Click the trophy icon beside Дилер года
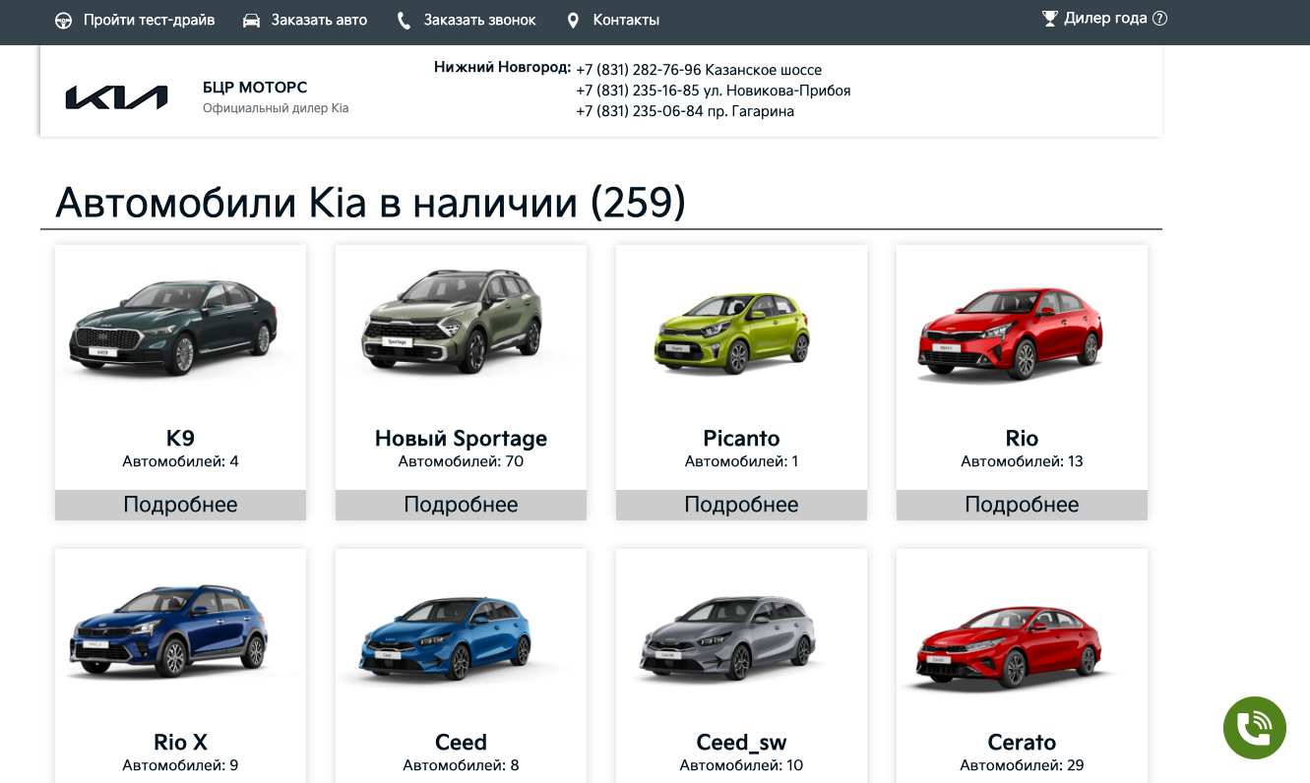This screenshot has width=1310, height=783. click(1050, 18)
